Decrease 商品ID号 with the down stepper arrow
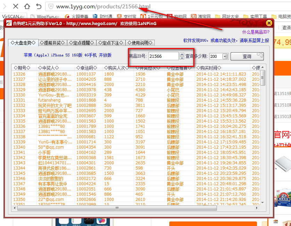This screenshot has height=226, width=291. 182,58
